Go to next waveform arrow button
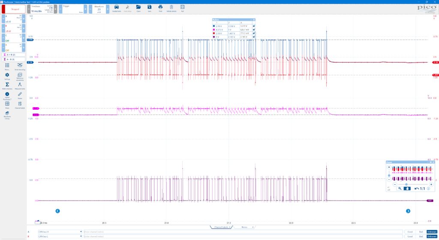 [408, 211]
